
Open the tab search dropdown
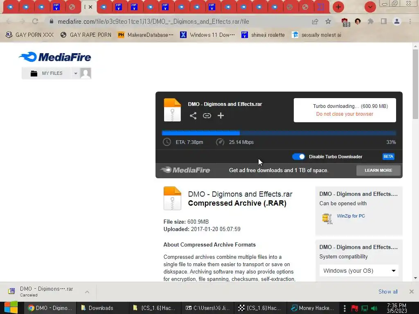(370, 7)
